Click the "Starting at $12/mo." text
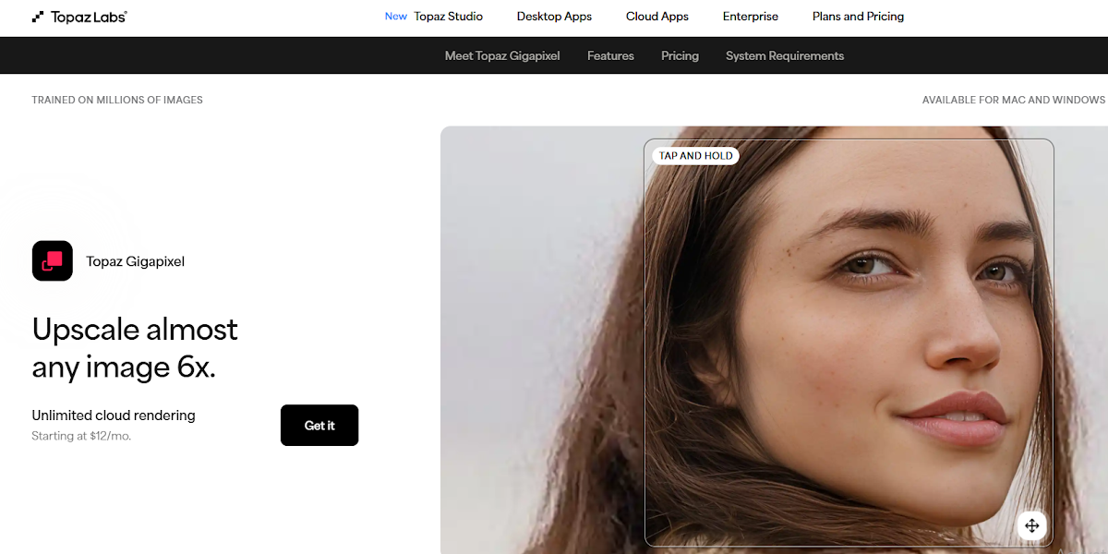The width and height of the screenshot is (1108, 554). pyautogui.click(x=81, y=436)
